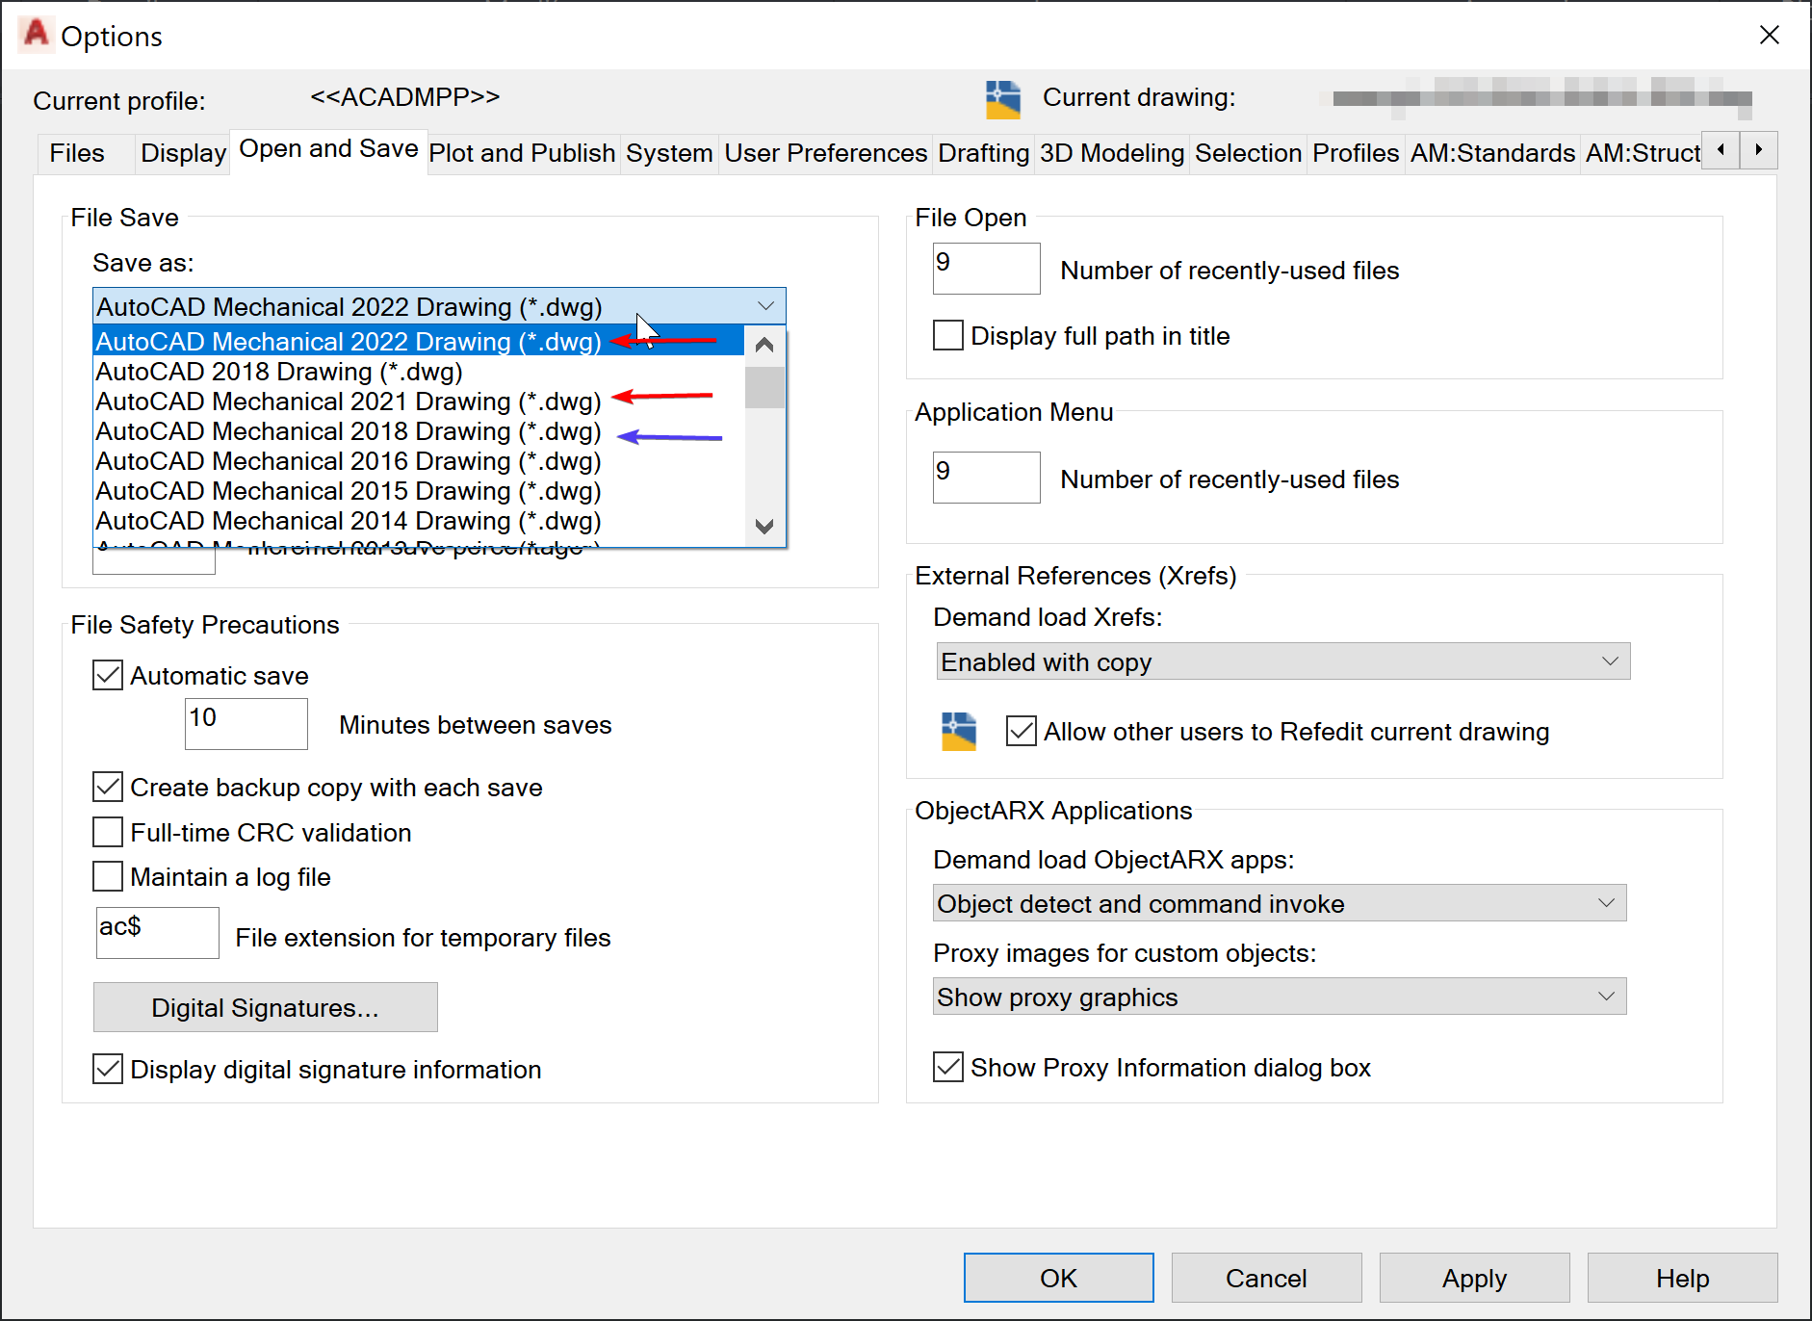Click the Cancel button
The height and width of the screenshot is (1321, 1812).
tap(1266, 1278)
